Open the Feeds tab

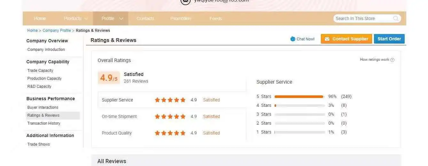(x=216, y=18)
